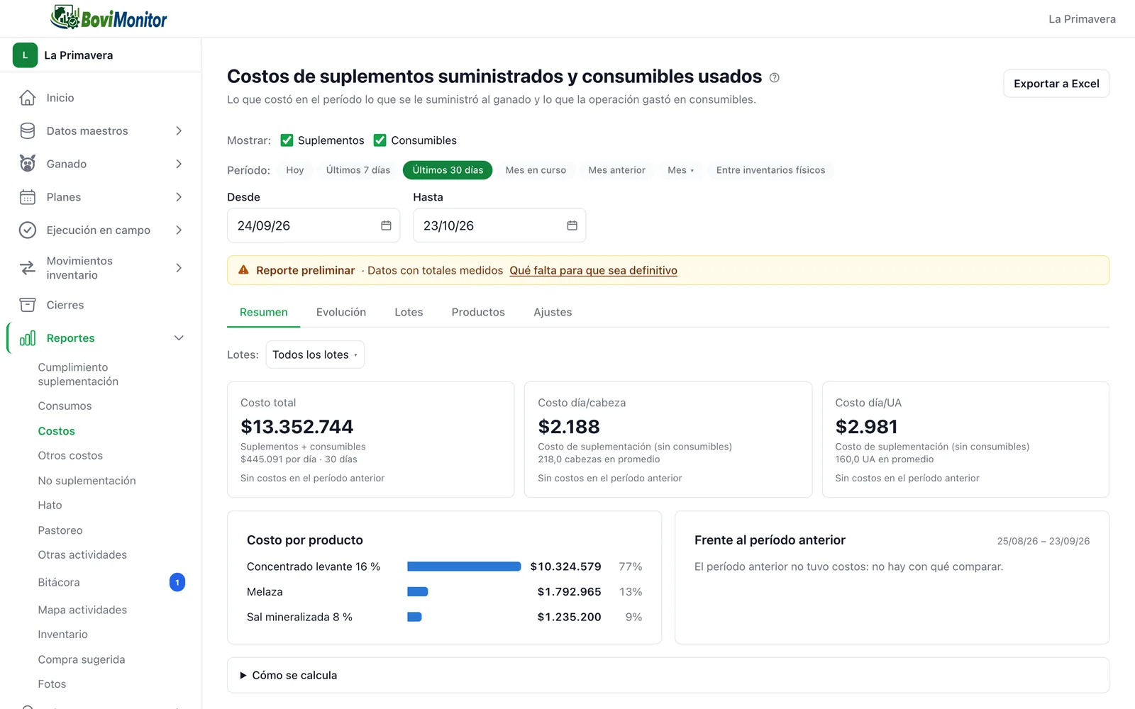The height and width of the screenshot is (709, 1135).
Task: Select the Hoy period chip
Action: pyautogui.click(x=295, y=170)
